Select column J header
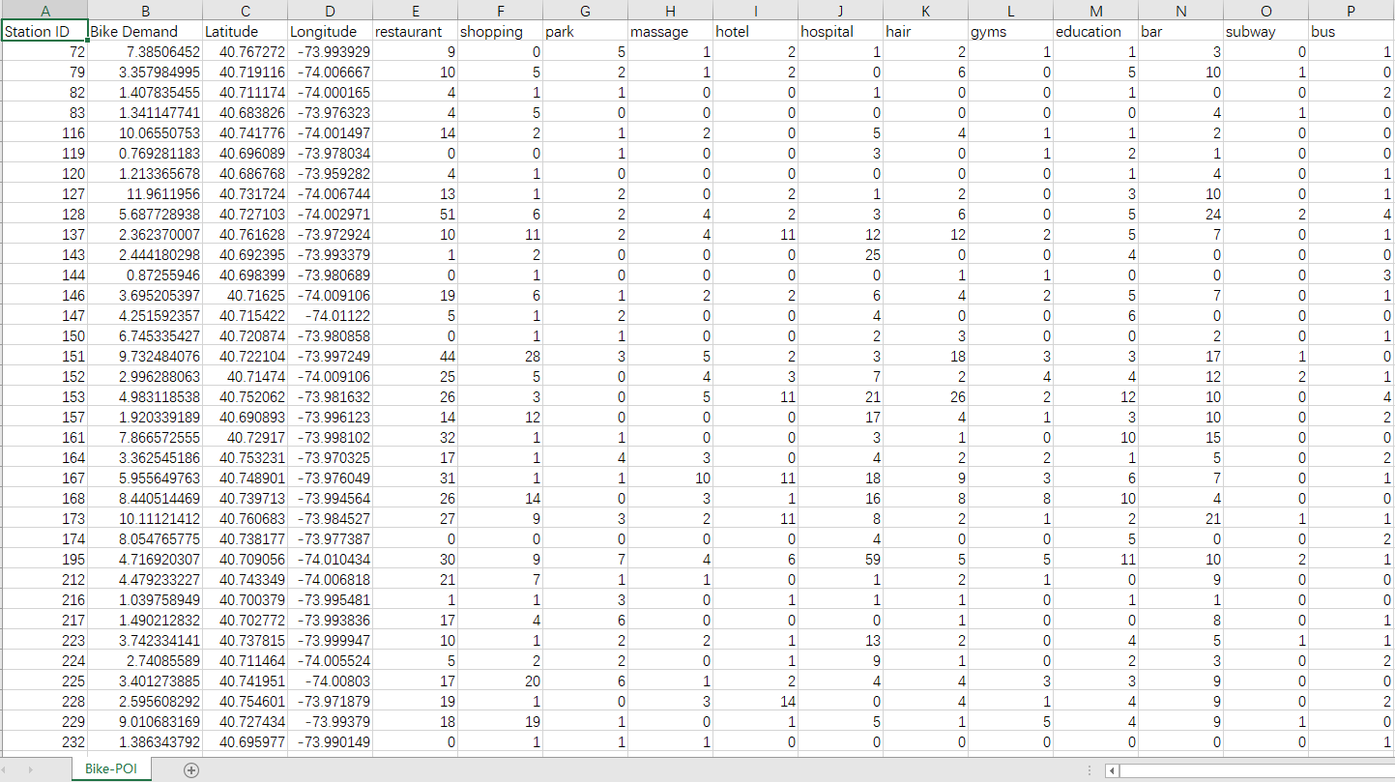 [x=840, y=11]
